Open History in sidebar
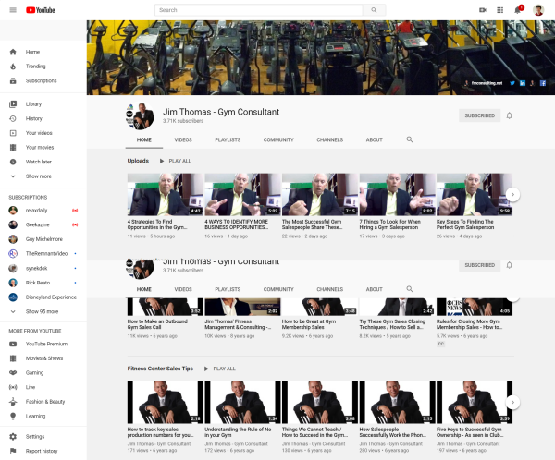 [x=43, y=118]
